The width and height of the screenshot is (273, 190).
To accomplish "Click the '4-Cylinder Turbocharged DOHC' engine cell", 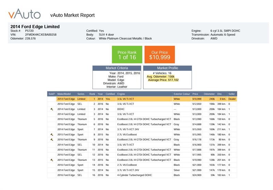I will click(x=134, y=175).
